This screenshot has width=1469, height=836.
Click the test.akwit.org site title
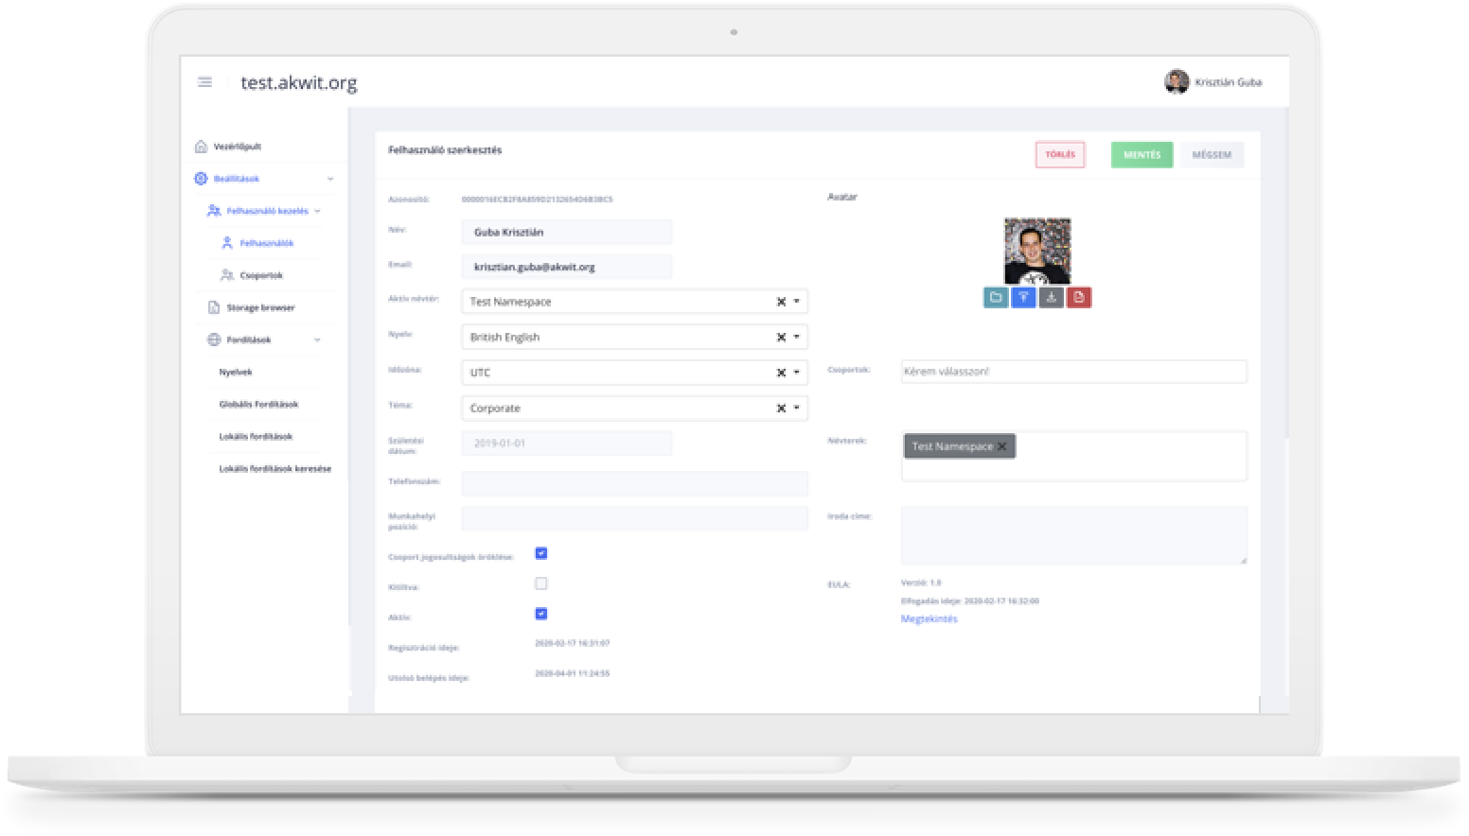pyautogui.click(x=299, y=82)
